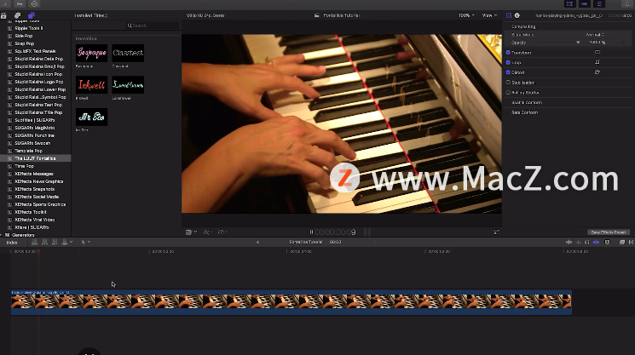Click the insert clip icon
This screenshot has width=635, height=355.
coord(44,242)
